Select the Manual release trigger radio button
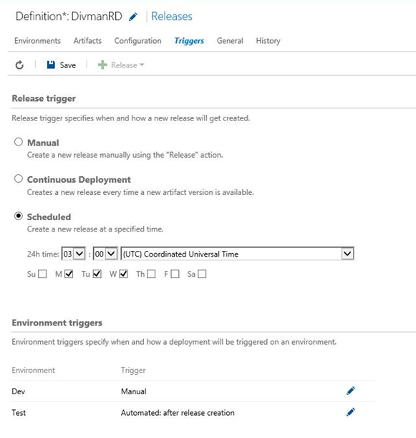 click(x=19, y=142)
